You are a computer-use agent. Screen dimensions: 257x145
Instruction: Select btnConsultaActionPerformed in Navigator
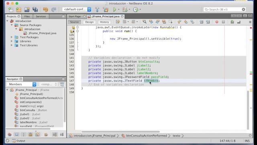coord(41,98)
